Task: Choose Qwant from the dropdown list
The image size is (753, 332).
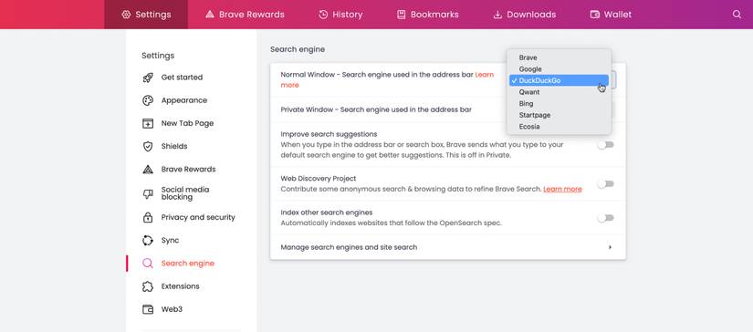Action: point(559,92)
